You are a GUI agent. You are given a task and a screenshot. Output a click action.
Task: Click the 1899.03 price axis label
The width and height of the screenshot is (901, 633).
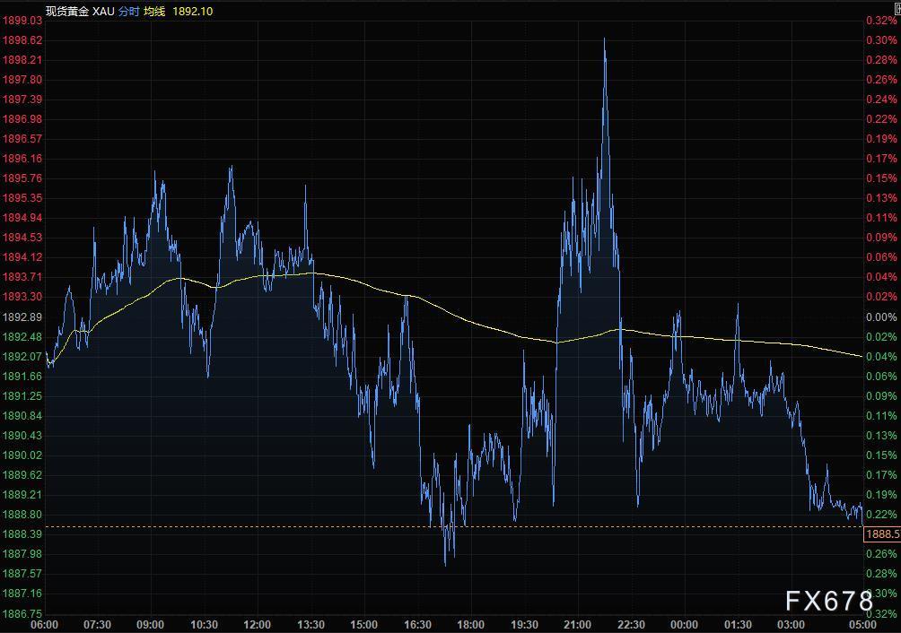click(22, 21)
